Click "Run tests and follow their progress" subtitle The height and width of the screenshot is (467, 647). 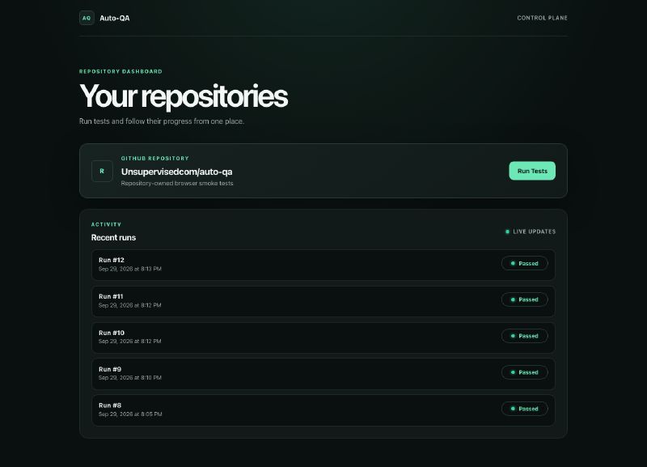coord(162,121)
